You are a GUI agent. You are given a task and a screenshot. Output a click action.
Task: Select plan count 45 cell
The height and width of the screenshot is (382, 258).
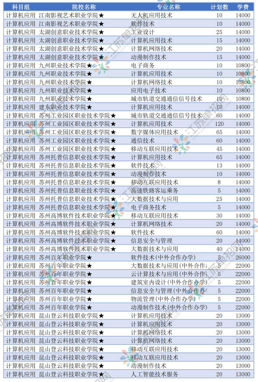tap(219, 149)
